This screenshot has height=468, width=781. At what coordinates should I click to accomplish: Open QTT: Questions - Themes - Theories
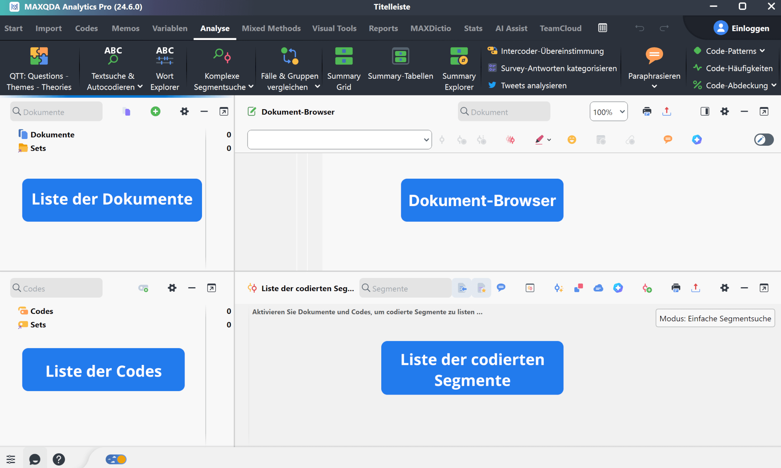point(39,69)
